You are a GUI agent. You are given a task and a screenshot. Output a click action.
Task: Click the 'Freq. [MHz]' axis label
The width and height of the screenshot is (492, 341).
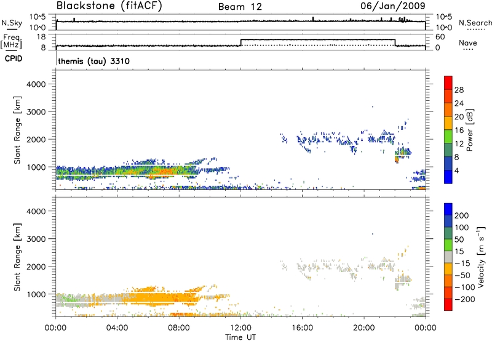(x=11, y=41)
